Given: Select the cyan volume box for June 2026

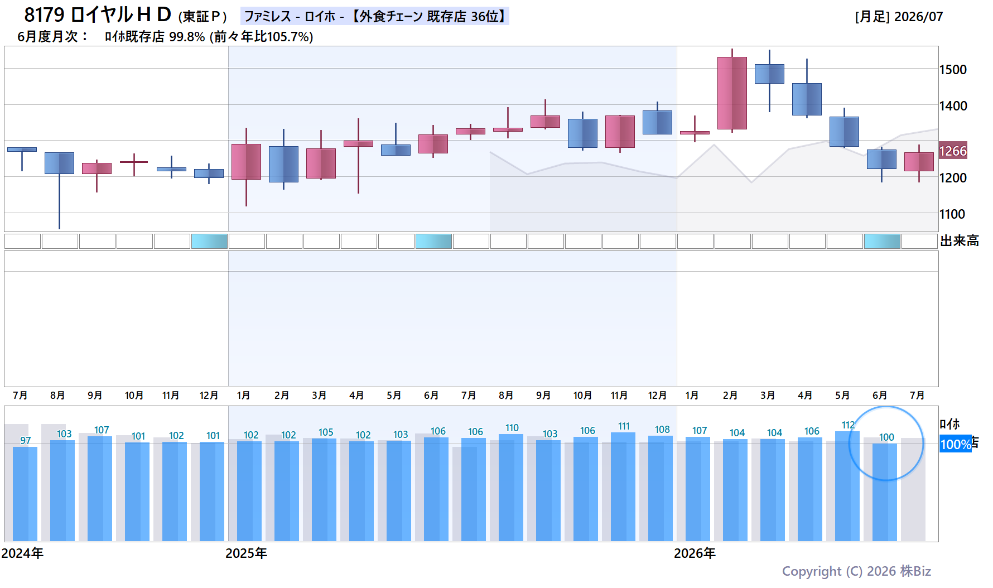Looking at the screenshot, I should click(882, 242).
